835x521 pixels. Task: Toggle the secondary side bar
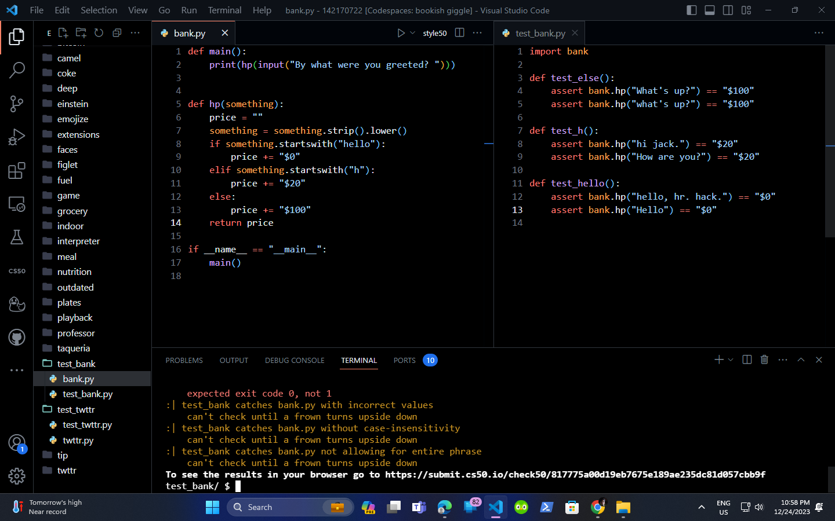click(728, 10)
